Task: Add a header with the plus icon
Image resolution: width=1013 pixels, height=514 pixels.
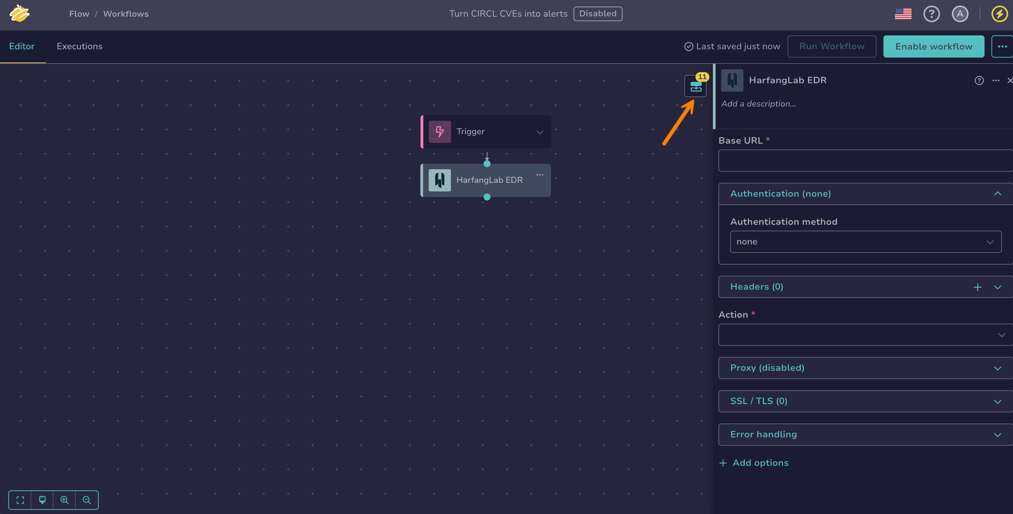Action: 978,287
